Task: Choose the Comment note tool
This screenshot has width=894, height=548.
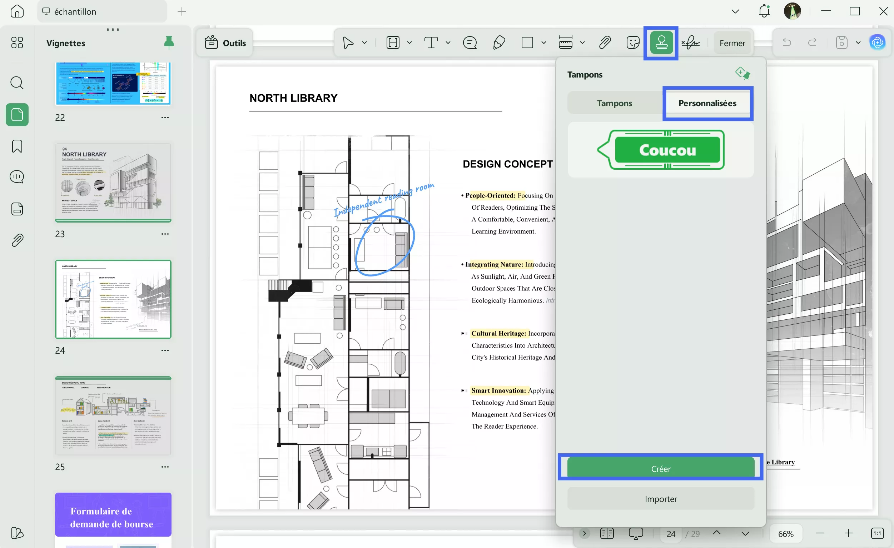Action: [x=470, y=43]
